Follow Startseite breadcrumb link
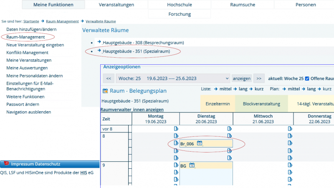The width and height of the screenshot is (334, 188). pyautogui.click(x=31, y=21)
